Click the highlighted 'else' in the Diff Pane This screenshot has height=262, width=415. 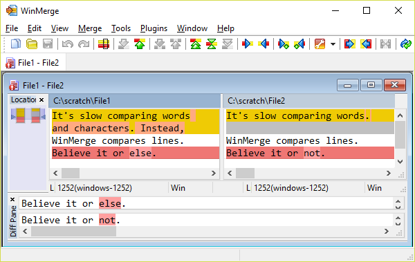click(110, 203)
